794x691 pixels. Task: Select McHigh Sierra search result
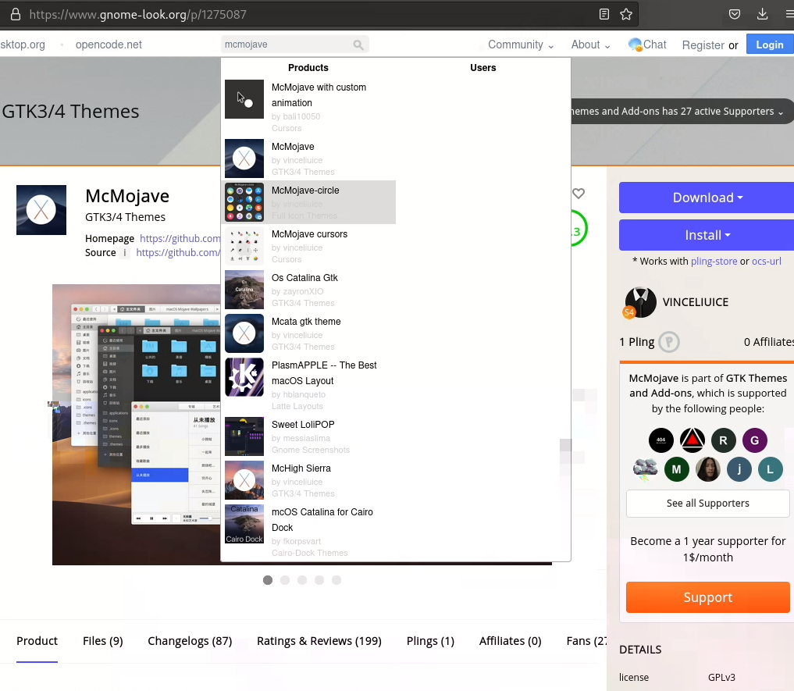(308, 480)
